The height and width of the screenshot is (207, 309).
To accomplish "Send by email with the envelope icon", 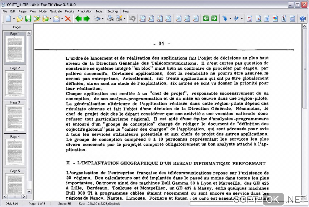I will click(x=56, y=19).
